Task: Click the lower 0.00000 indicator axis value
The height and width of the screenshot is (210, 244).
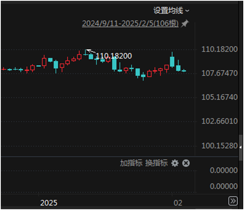Action: pyautogui.click(x=224, y=186)
